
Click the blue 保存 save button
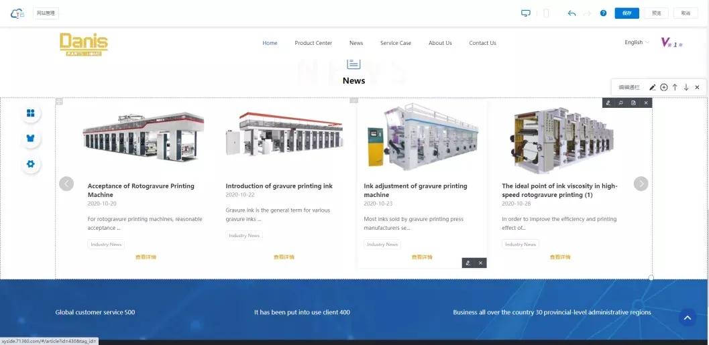coord(626,13)
